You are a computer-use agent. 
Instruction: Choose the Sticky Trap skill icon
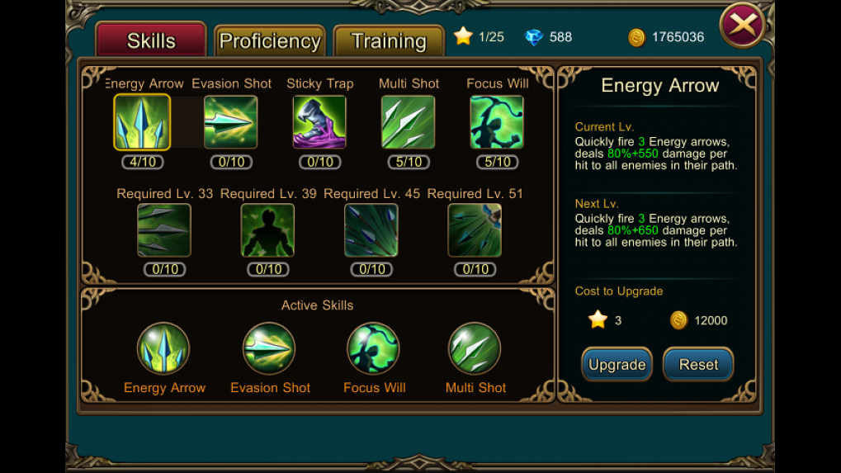pyautogui.click(x=319, y=122)
